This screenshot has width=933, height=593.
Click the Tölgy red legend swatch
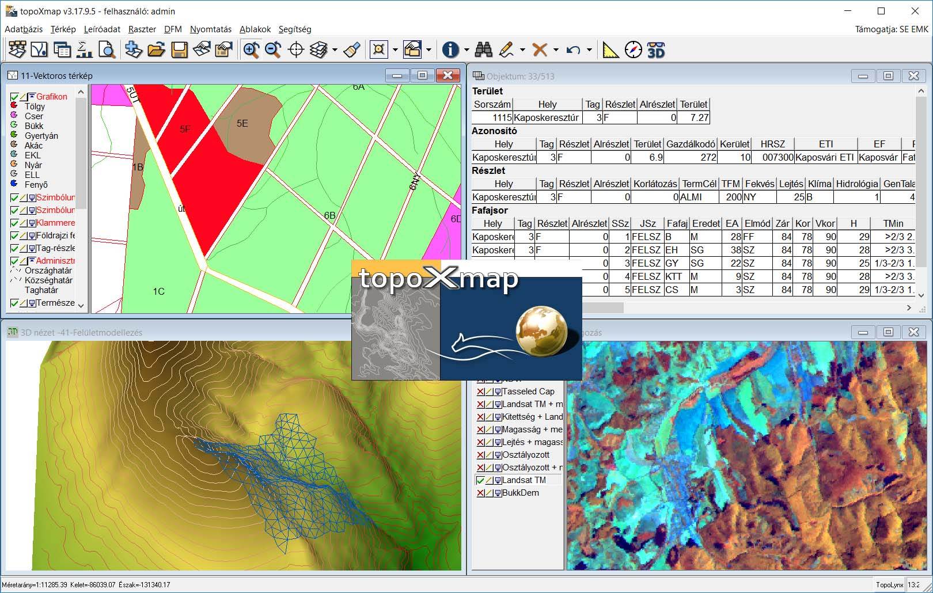14,106
